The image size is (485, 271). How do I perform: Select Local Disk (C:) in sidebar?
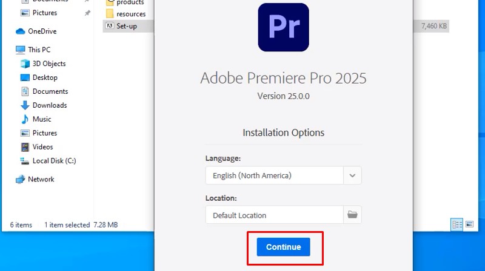(x=54, y=161)
